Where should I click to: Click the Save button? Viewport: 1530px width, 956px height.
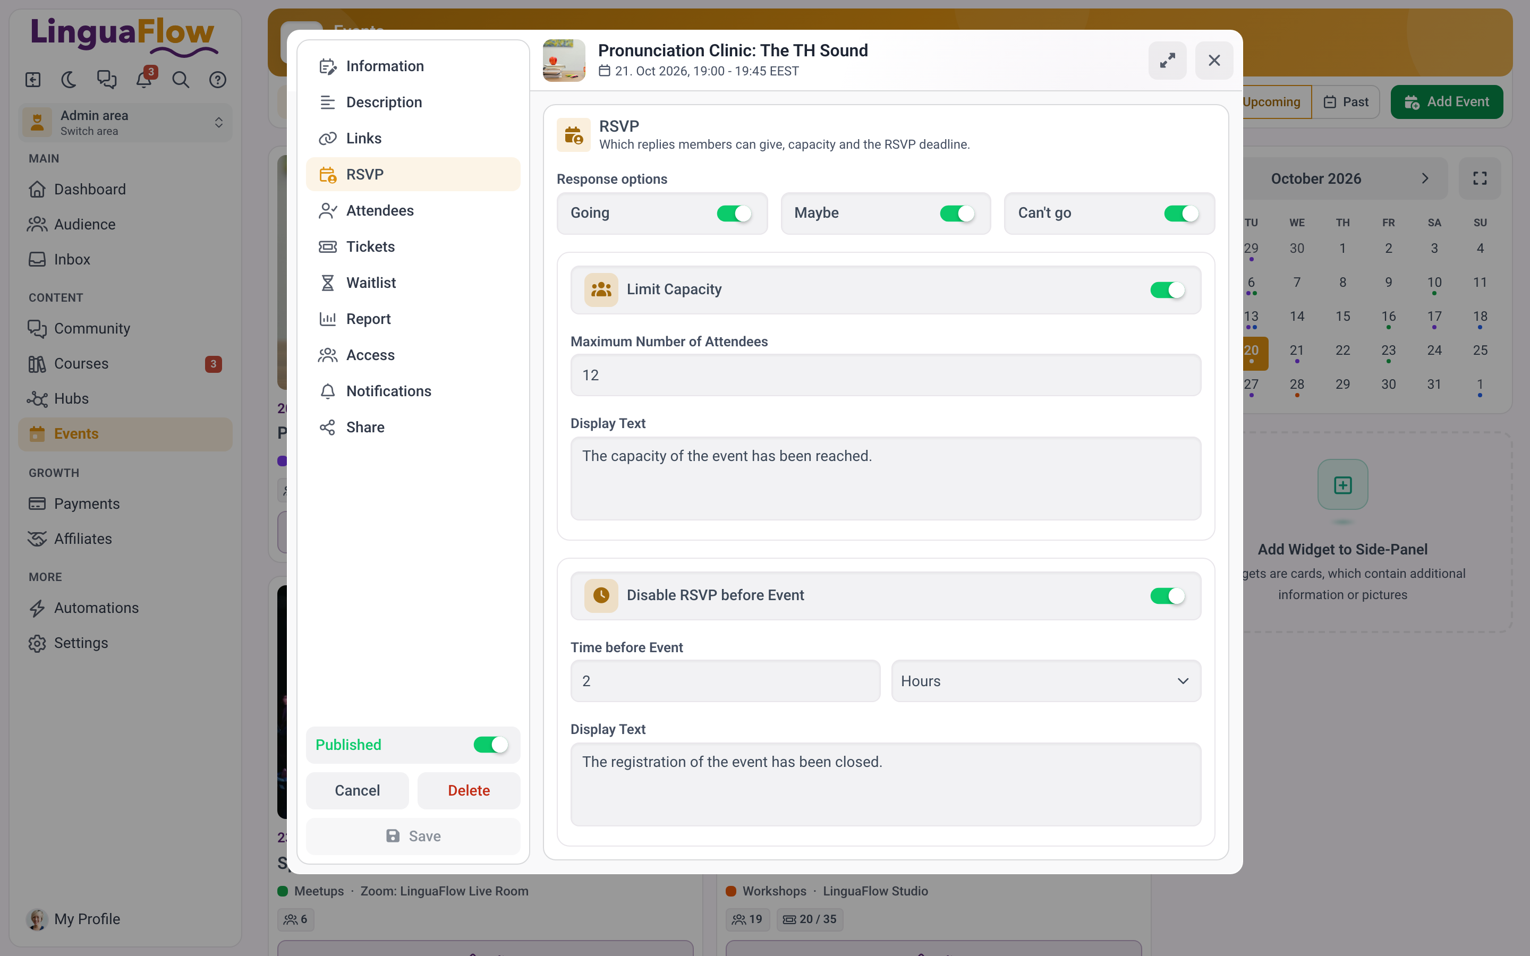(x=413, y=836)
